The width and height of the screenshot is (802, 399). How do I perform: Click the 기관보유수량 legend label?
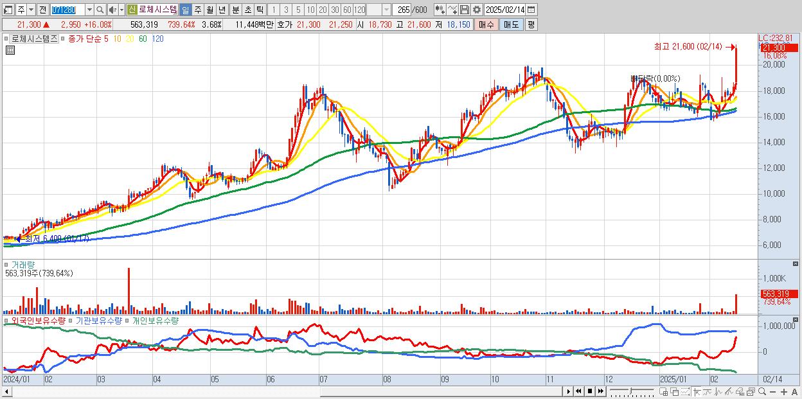98,320
